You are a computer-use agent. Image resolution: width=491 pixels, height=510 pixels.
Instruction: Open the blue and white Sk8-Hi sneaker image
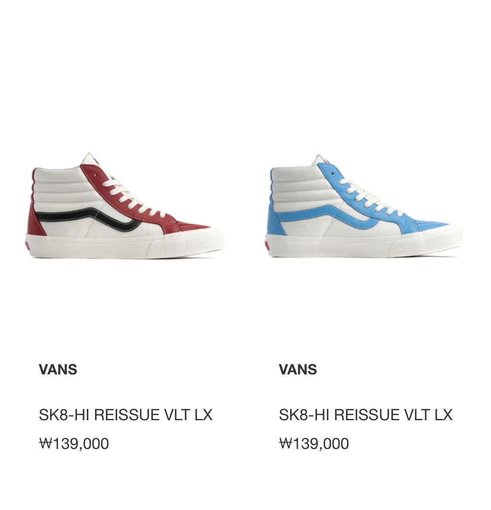[x=364, y=206]
